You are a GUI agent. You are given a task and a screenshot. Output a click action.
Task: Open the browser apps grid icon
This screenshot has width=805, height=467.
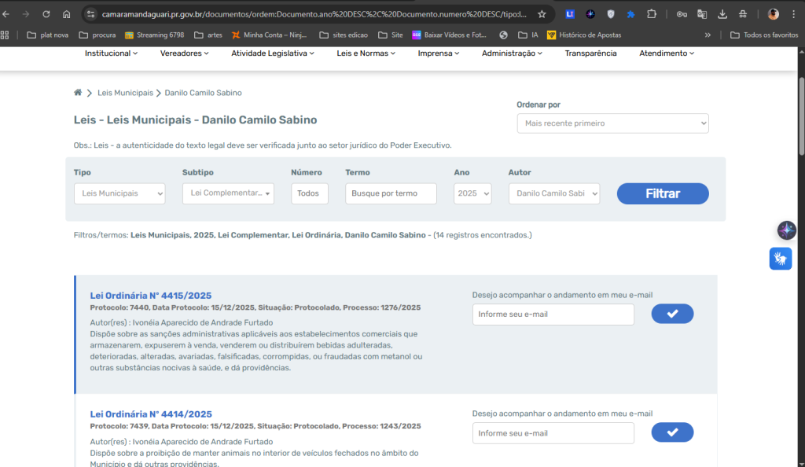coord(6,35)
